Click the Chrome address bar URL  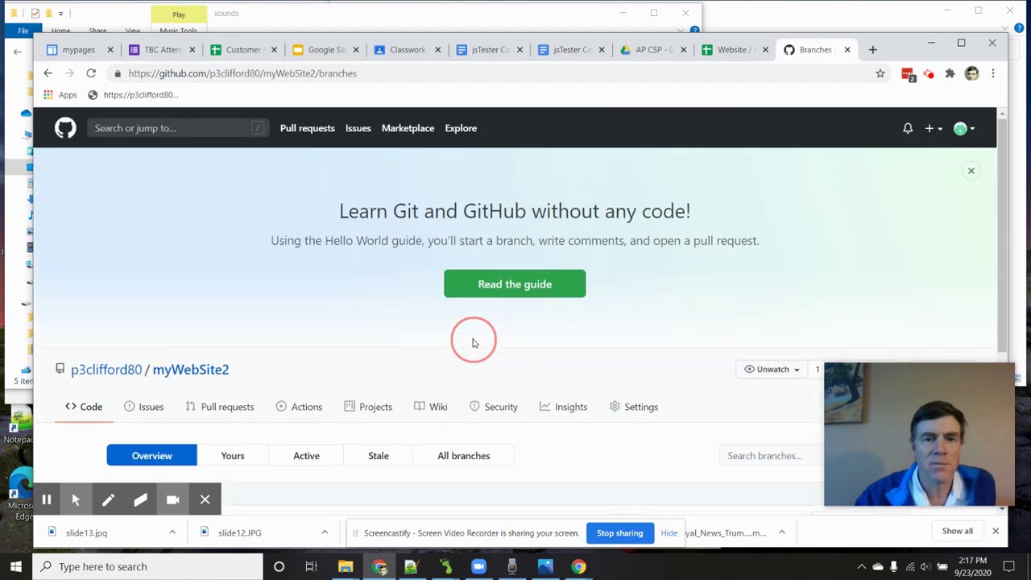(x=242, y=73)
